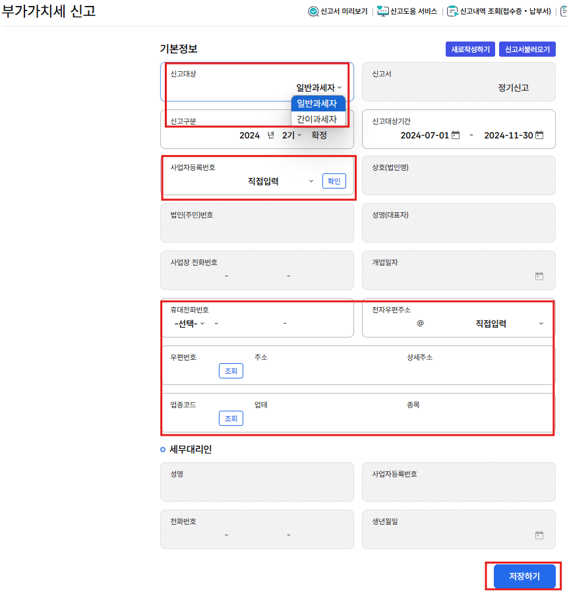567x592 pixels.
Task: Click the 신고내역 조회 icon
Action: coord(452,11)
